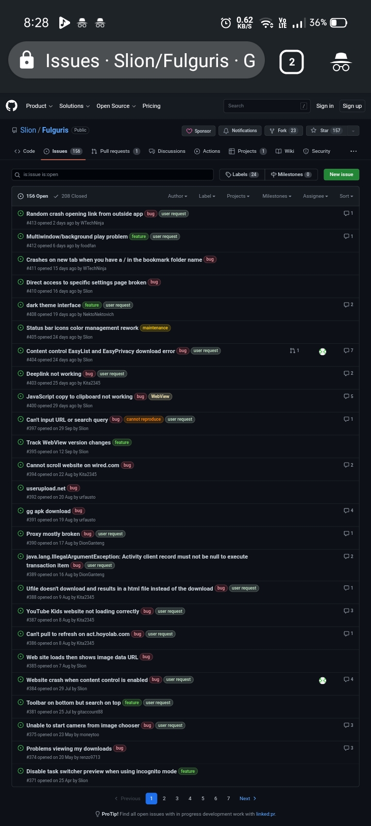This screenshot has width=371, height=826.
Task: Go to page 3 of the issues list
Action: pos(177,798)
